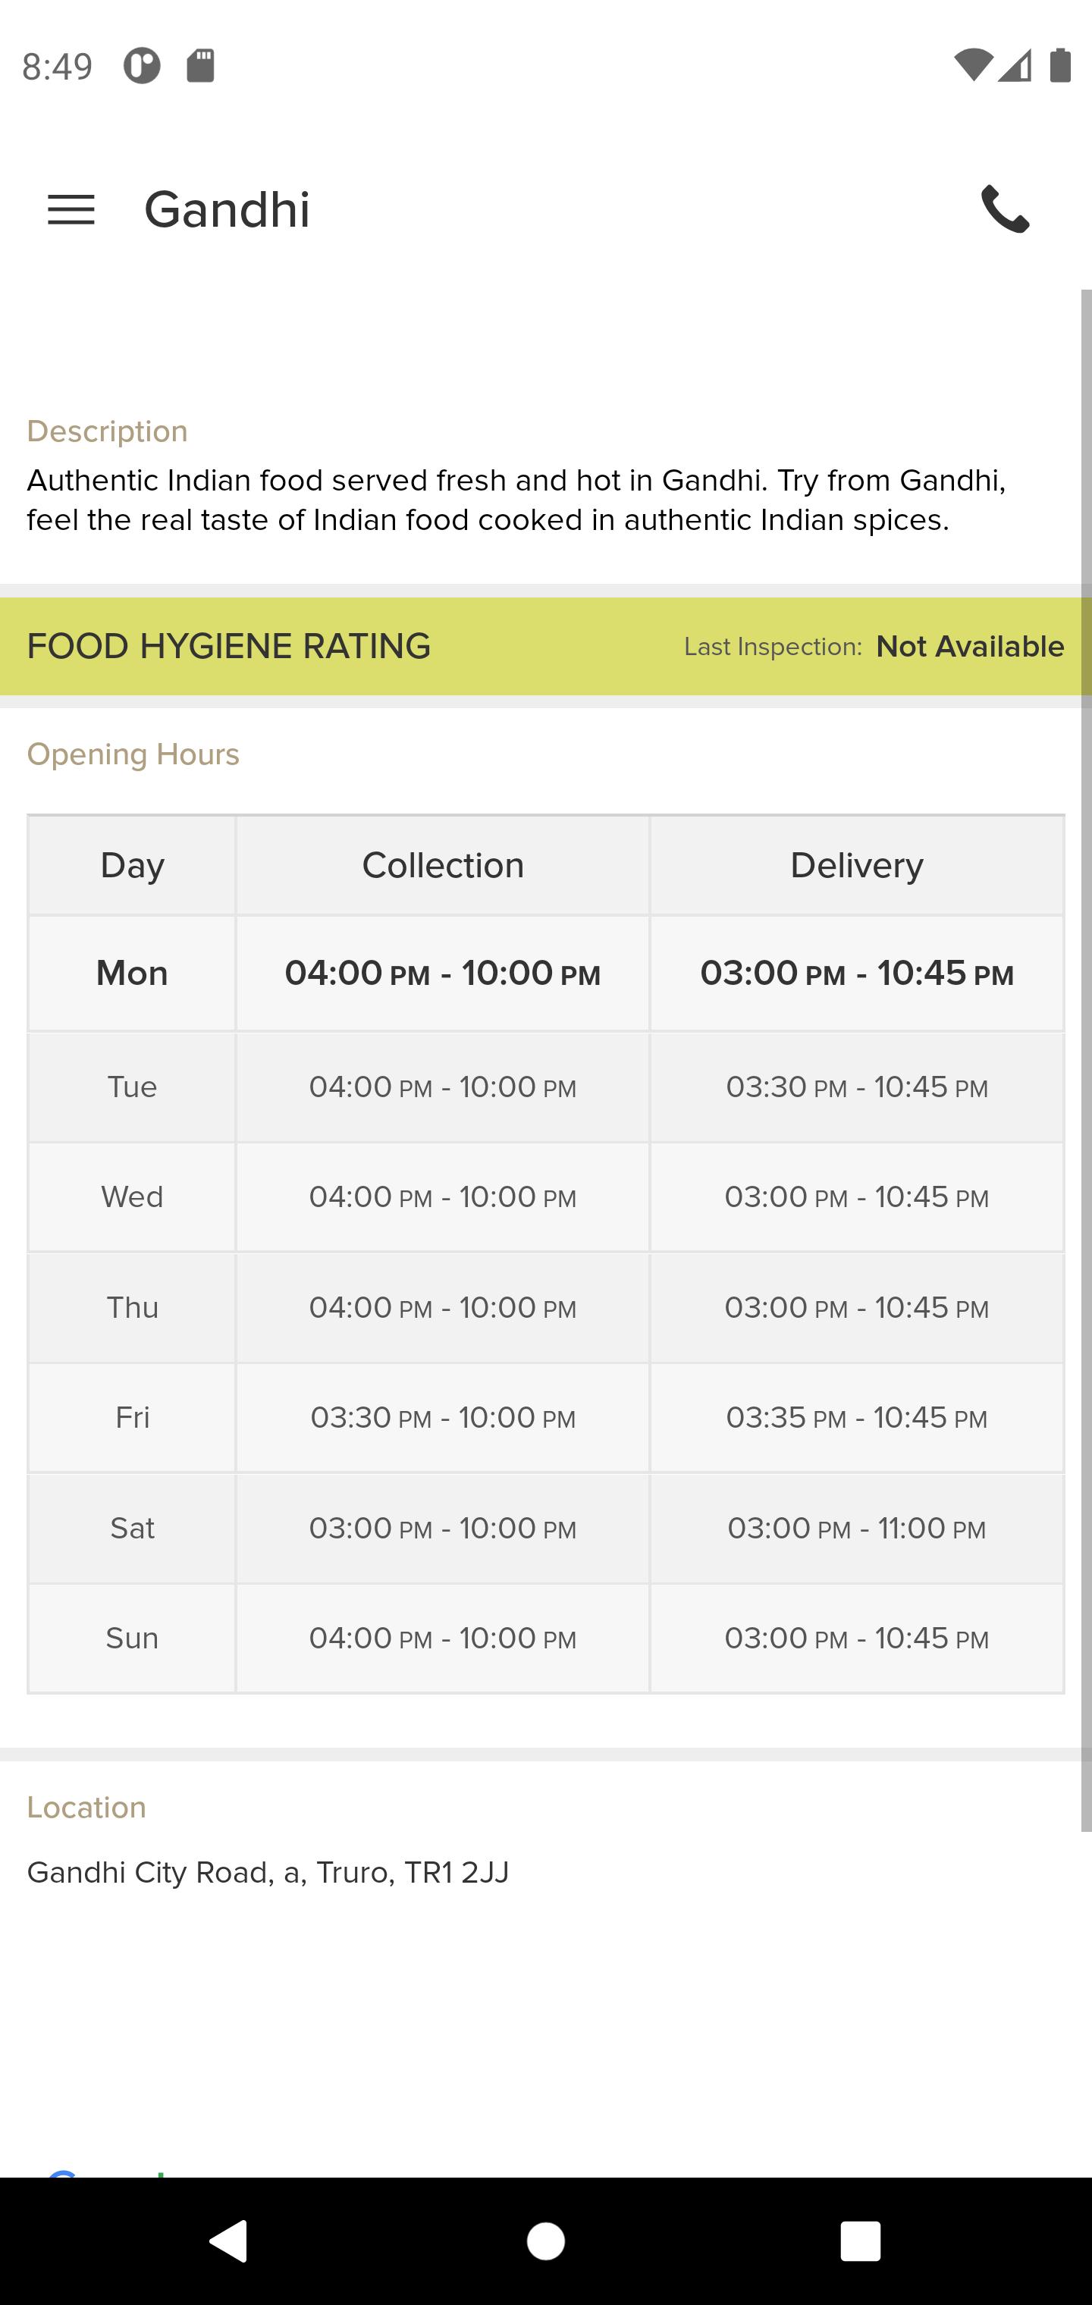Tap the circular notification icon beside the clock
The width and height of the screenshot is (1092, 2305).
pyautogui.click(x=141, y=65)
